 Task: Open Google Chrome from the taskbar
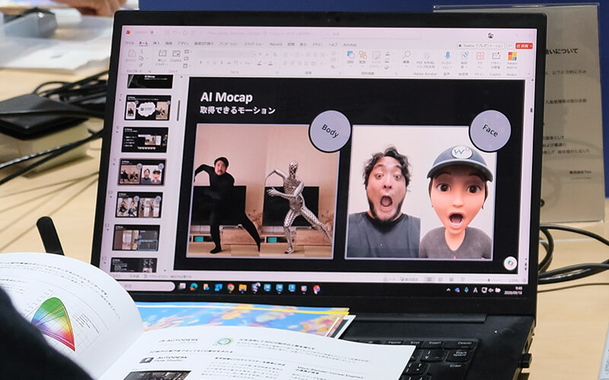(231, 288)
